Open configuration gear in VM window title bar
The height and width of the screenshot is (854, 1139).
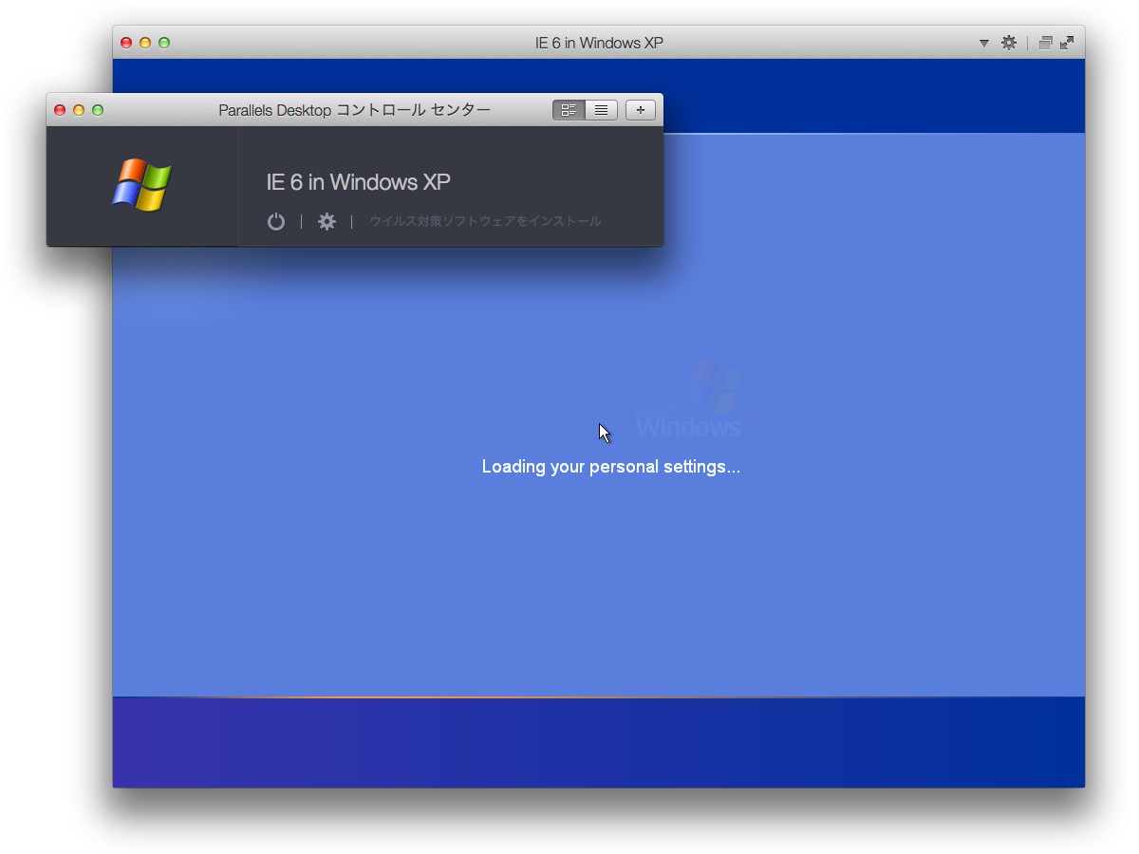click(x=1009, y=43)
